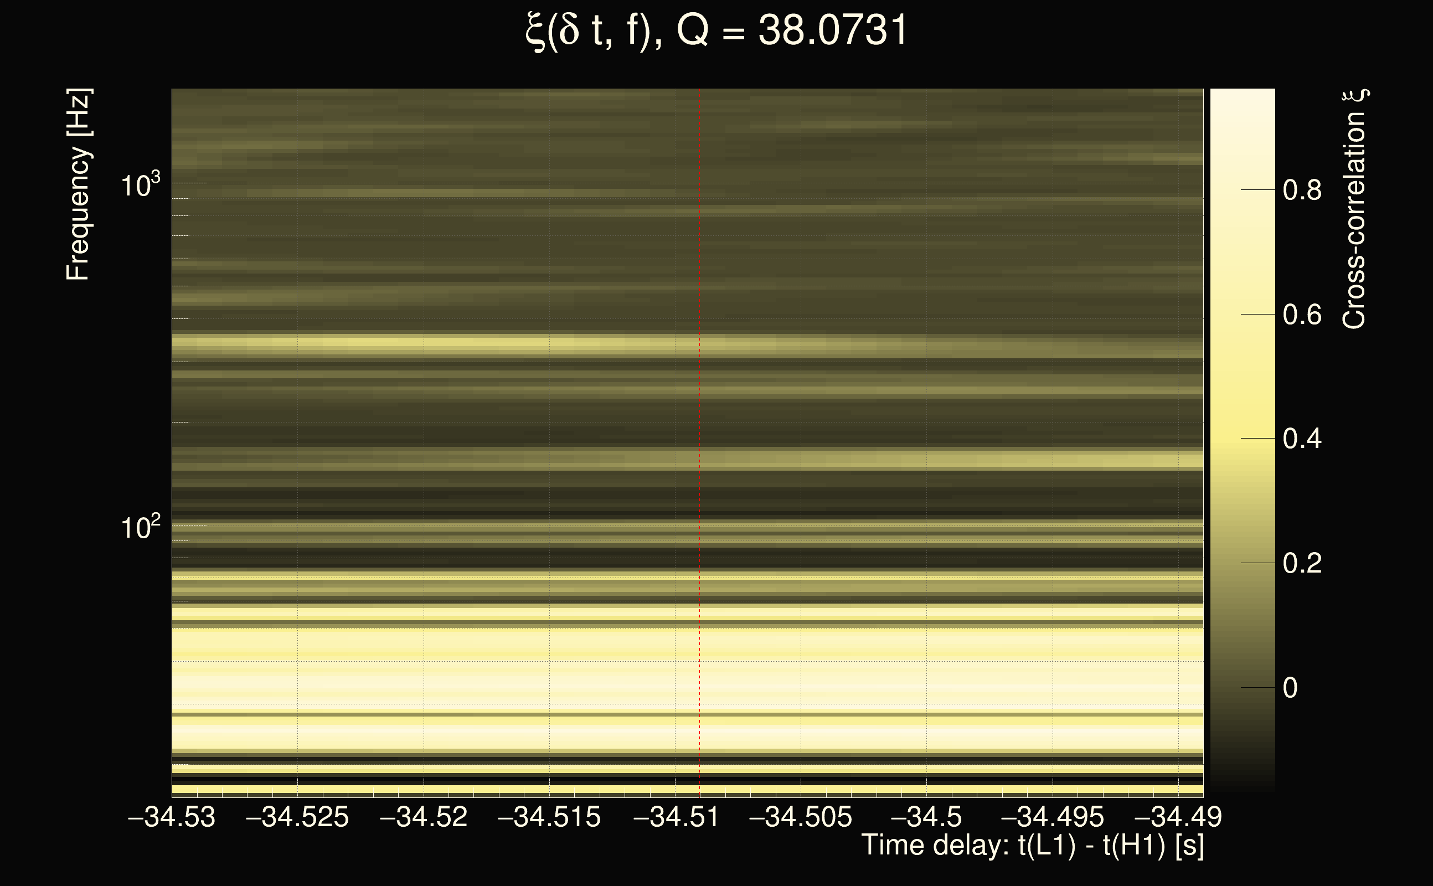Click the Frequency [Hz] axis title
Image resolution: width=1433 pixels, height=886 pixels.
tap(78, 184)
